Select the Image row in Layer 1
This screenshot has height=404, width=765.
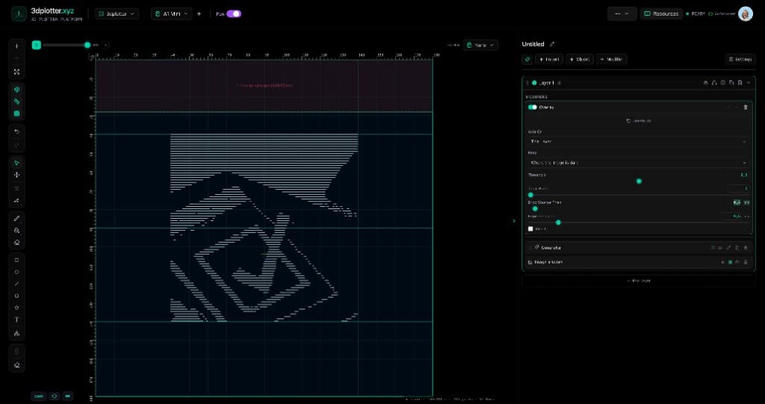[638, 262]
